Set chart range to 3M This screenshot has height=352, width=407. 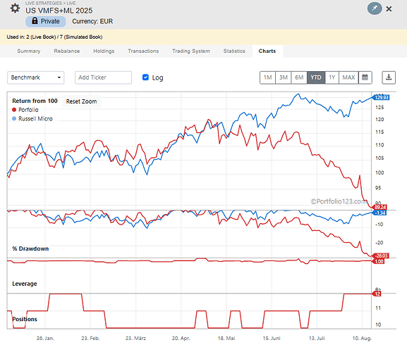point(283,77)
